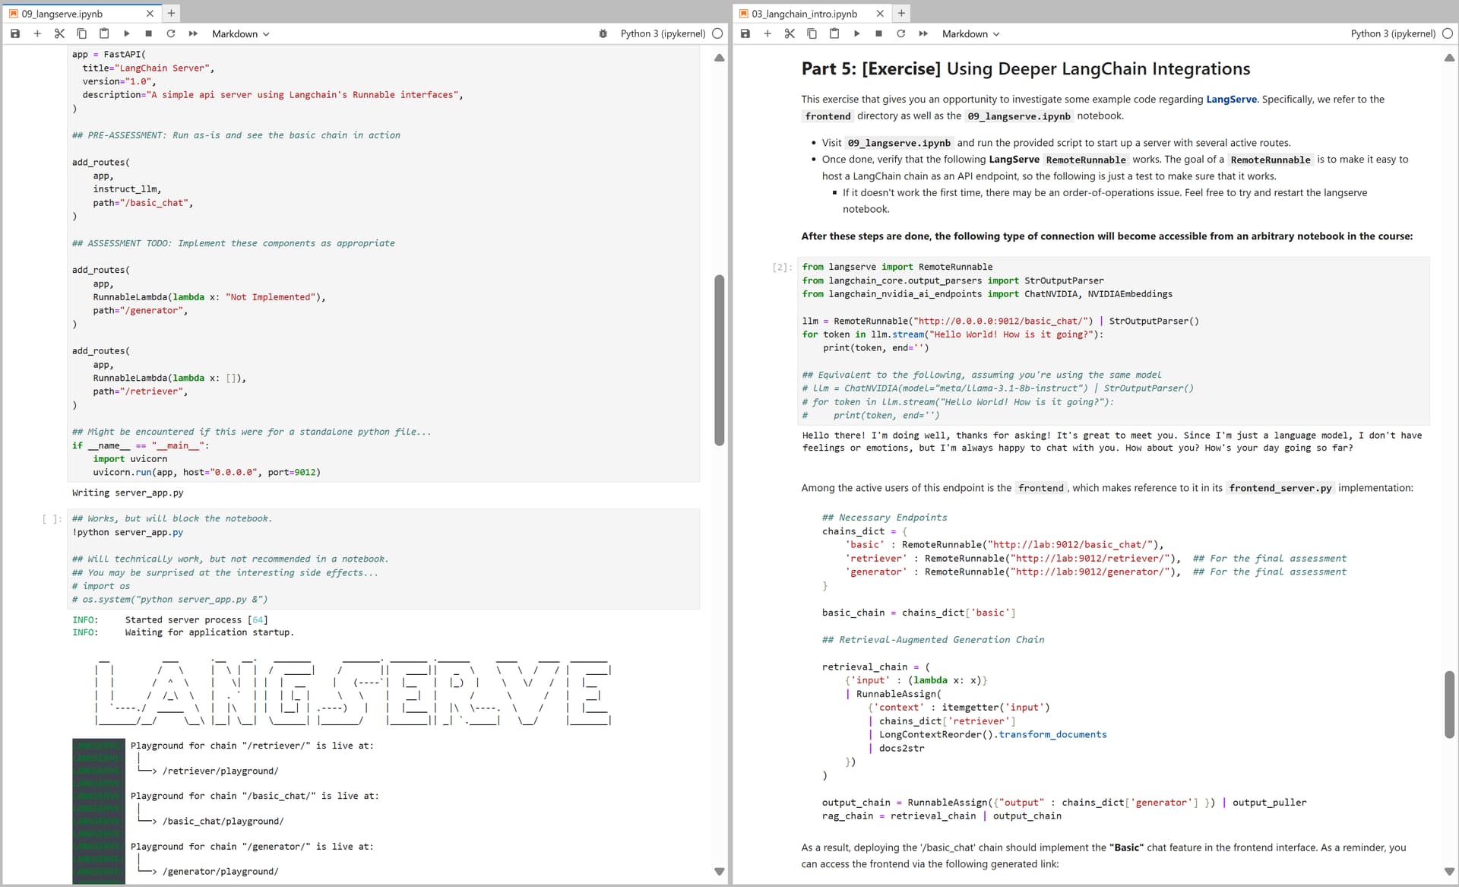
Task: Run the selected cell in left notebook
Action: (x=126, y=33)
